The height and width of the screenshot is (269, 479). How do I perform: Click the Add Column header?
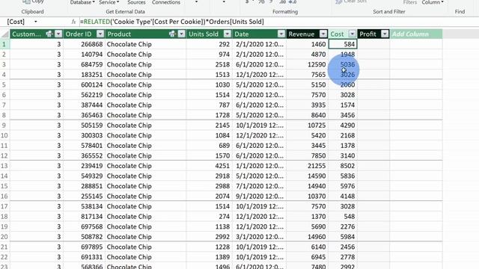pos(416,34)
